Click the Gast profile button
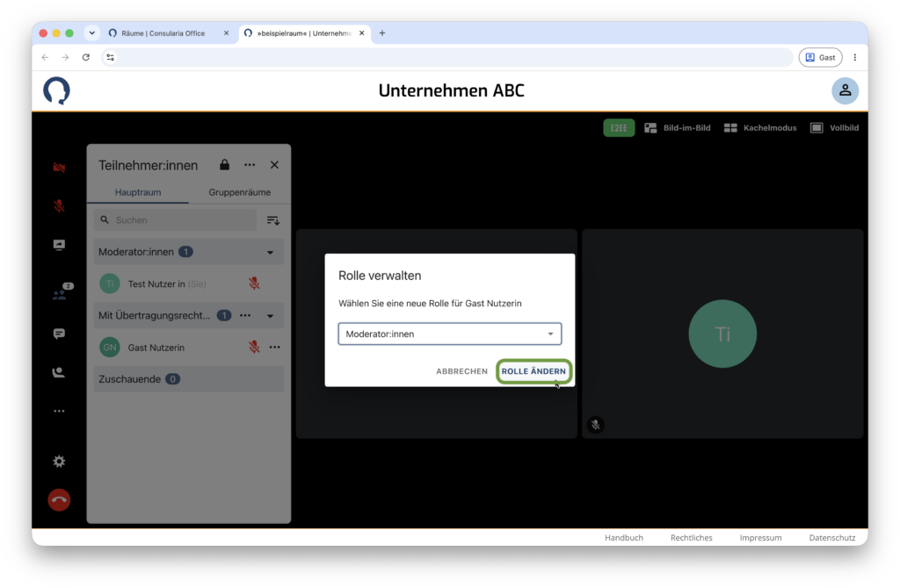The image size is (900, 588). [820, 57]
